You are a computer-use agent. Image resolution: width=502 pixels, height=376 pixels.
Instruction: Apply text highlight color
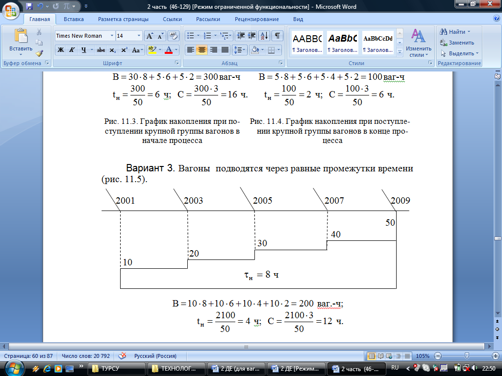pyautogui.click(x=152, y=50)
